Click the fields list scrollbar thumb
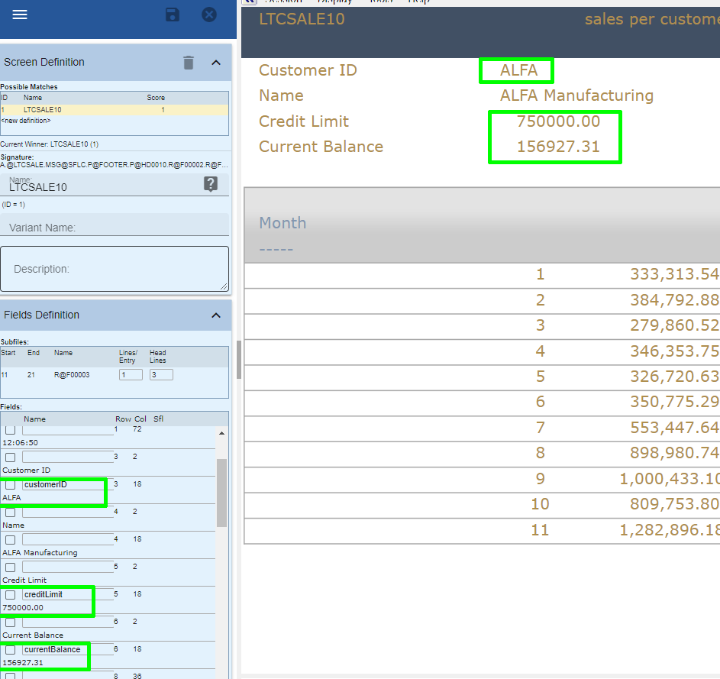The height and width of the screenshot is (679, 720). pos(221,493)
